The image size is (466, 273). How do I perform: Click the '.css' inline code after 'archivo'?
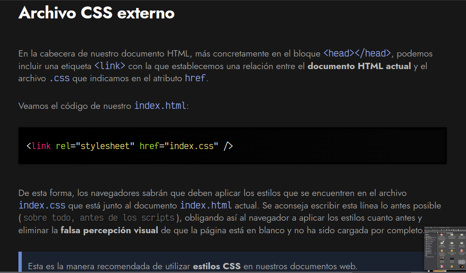pyautogui.click(x=59, y=78)
